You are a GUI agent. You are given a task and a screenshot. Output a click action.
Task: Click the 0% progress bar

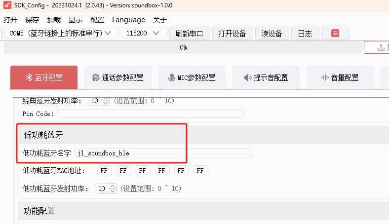pos(183,47)
